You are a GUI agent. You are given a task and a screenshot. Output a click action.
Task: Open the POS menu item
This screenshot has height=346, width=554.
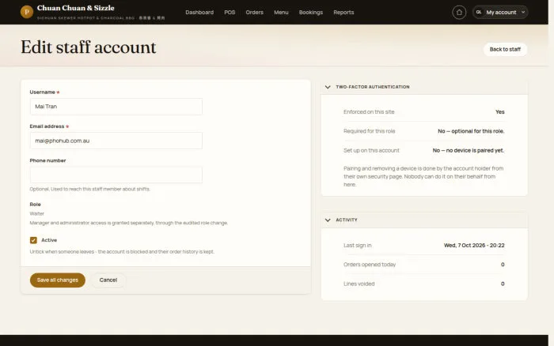pyautogui.click(x=230, y=13)
